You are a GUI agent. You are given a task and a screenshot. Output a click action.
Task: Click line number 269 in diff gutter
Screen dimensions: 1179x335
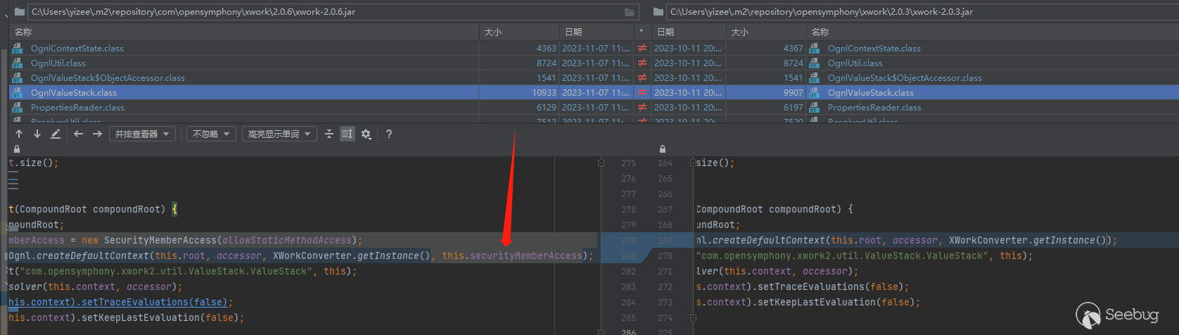point(665,241)
